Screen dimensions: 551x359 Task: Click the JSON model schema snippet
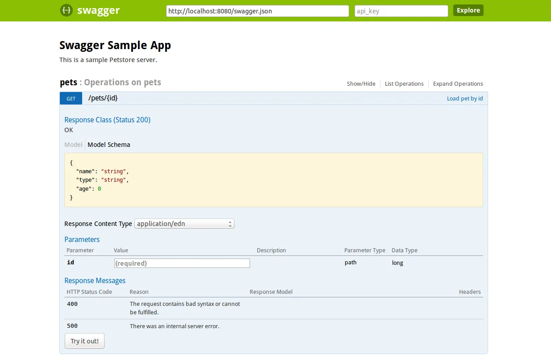click(x=273, y=180)
